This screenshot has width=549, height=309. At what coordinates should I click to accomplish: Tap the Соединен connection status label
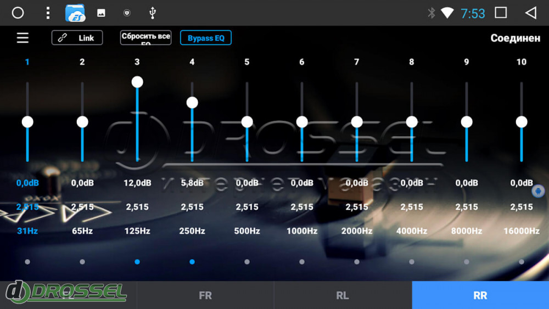(x=515, y=38)
